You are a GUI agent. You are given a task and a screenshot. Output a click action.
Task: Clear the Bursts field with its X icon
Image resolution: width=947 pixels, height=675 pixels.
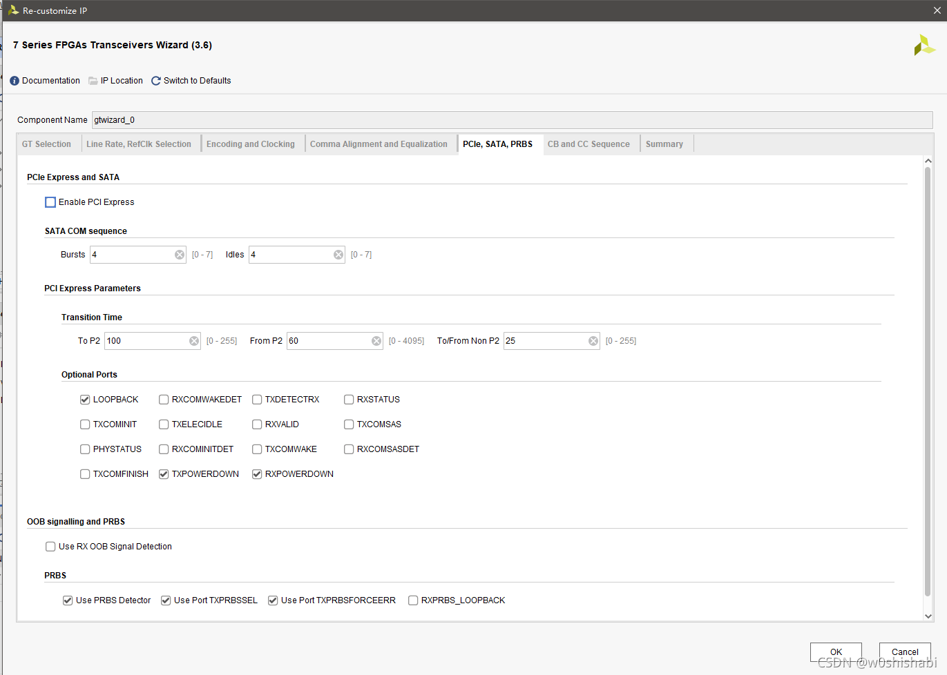click(180, 255)
